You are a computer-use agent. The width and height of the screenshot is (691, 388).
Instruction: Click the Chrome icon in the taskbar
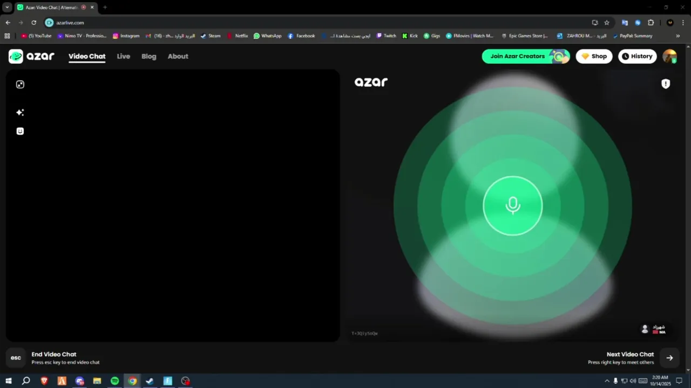(x=132, y=381)
